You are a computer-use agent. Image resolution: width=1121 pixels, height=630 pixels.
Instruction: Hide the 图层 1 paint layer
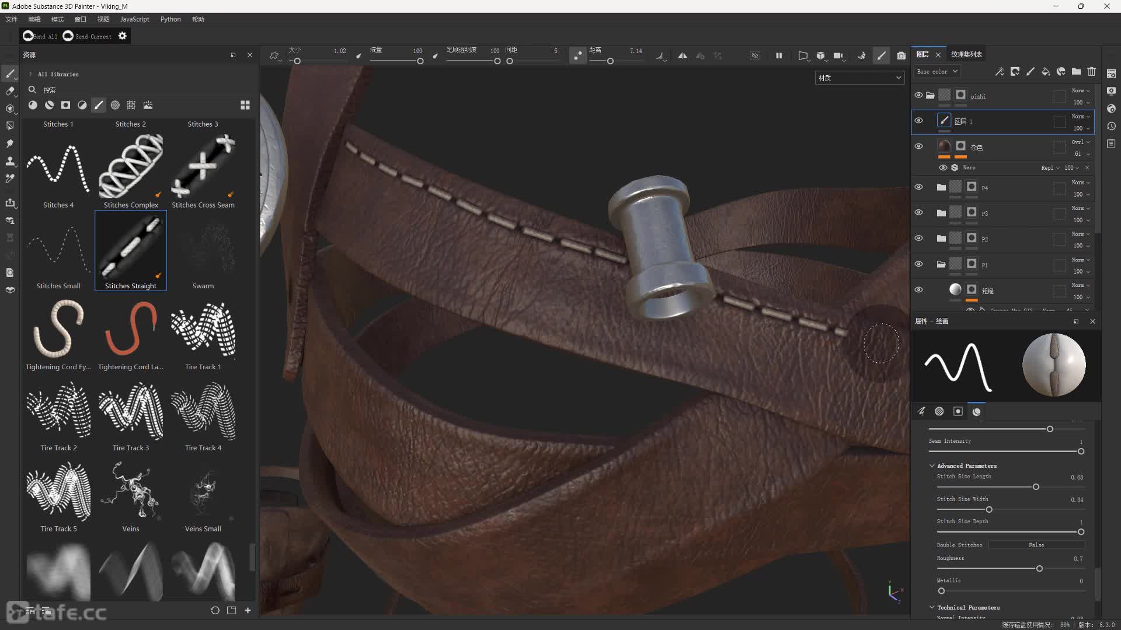[918, 121]
